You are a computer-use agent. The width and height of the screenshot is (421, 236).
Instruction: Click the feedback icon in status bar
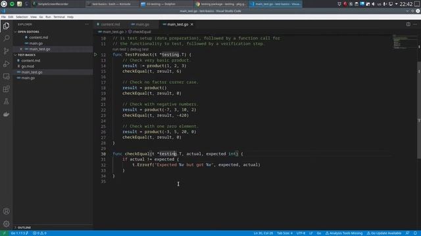[x=408, y=233]
